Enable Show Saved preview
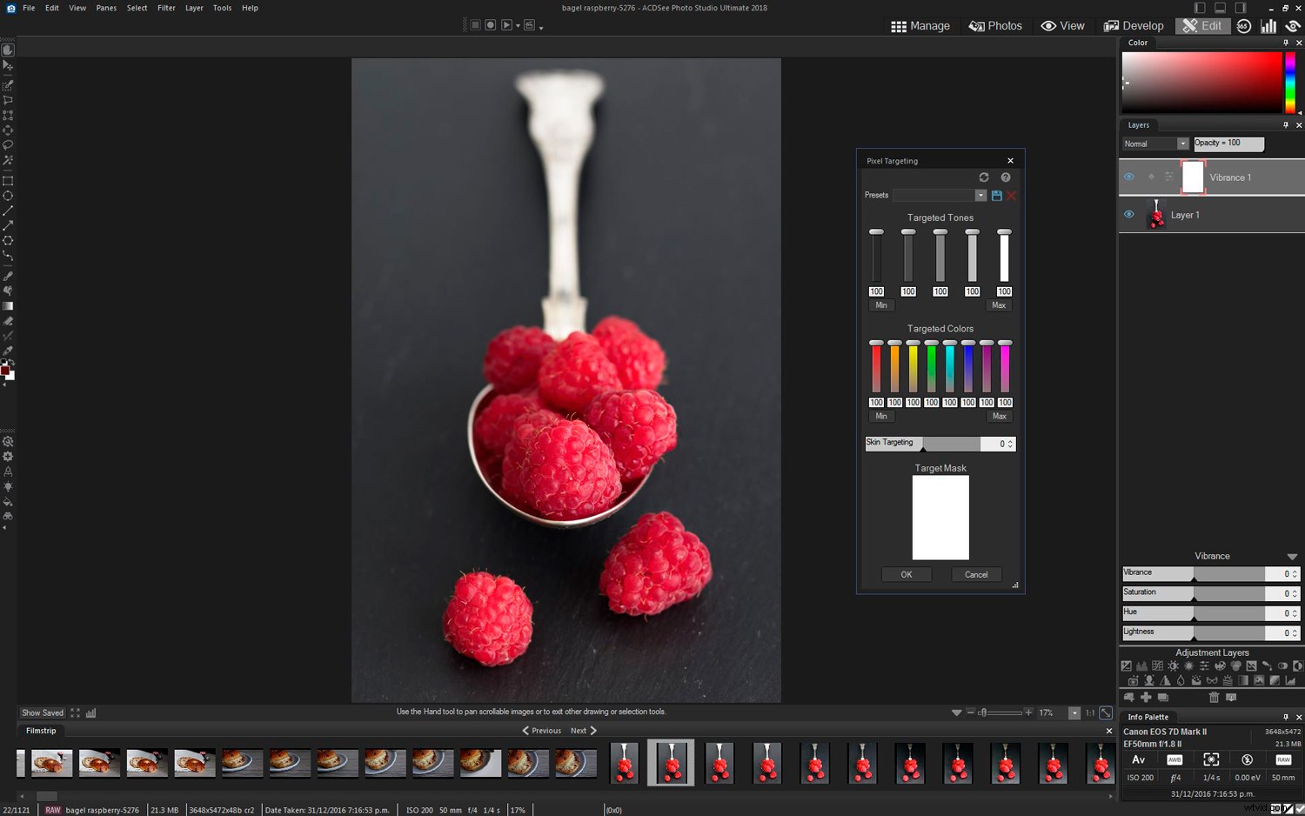The image size is (1305, 816). point(42,712)
